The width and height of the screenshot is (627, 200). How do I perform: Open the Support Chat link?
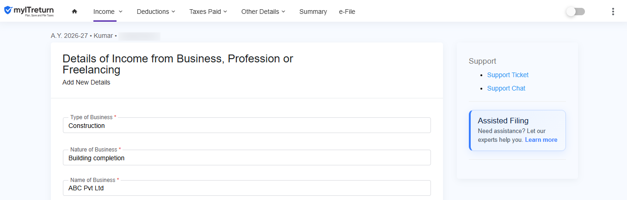click(506, 88)
